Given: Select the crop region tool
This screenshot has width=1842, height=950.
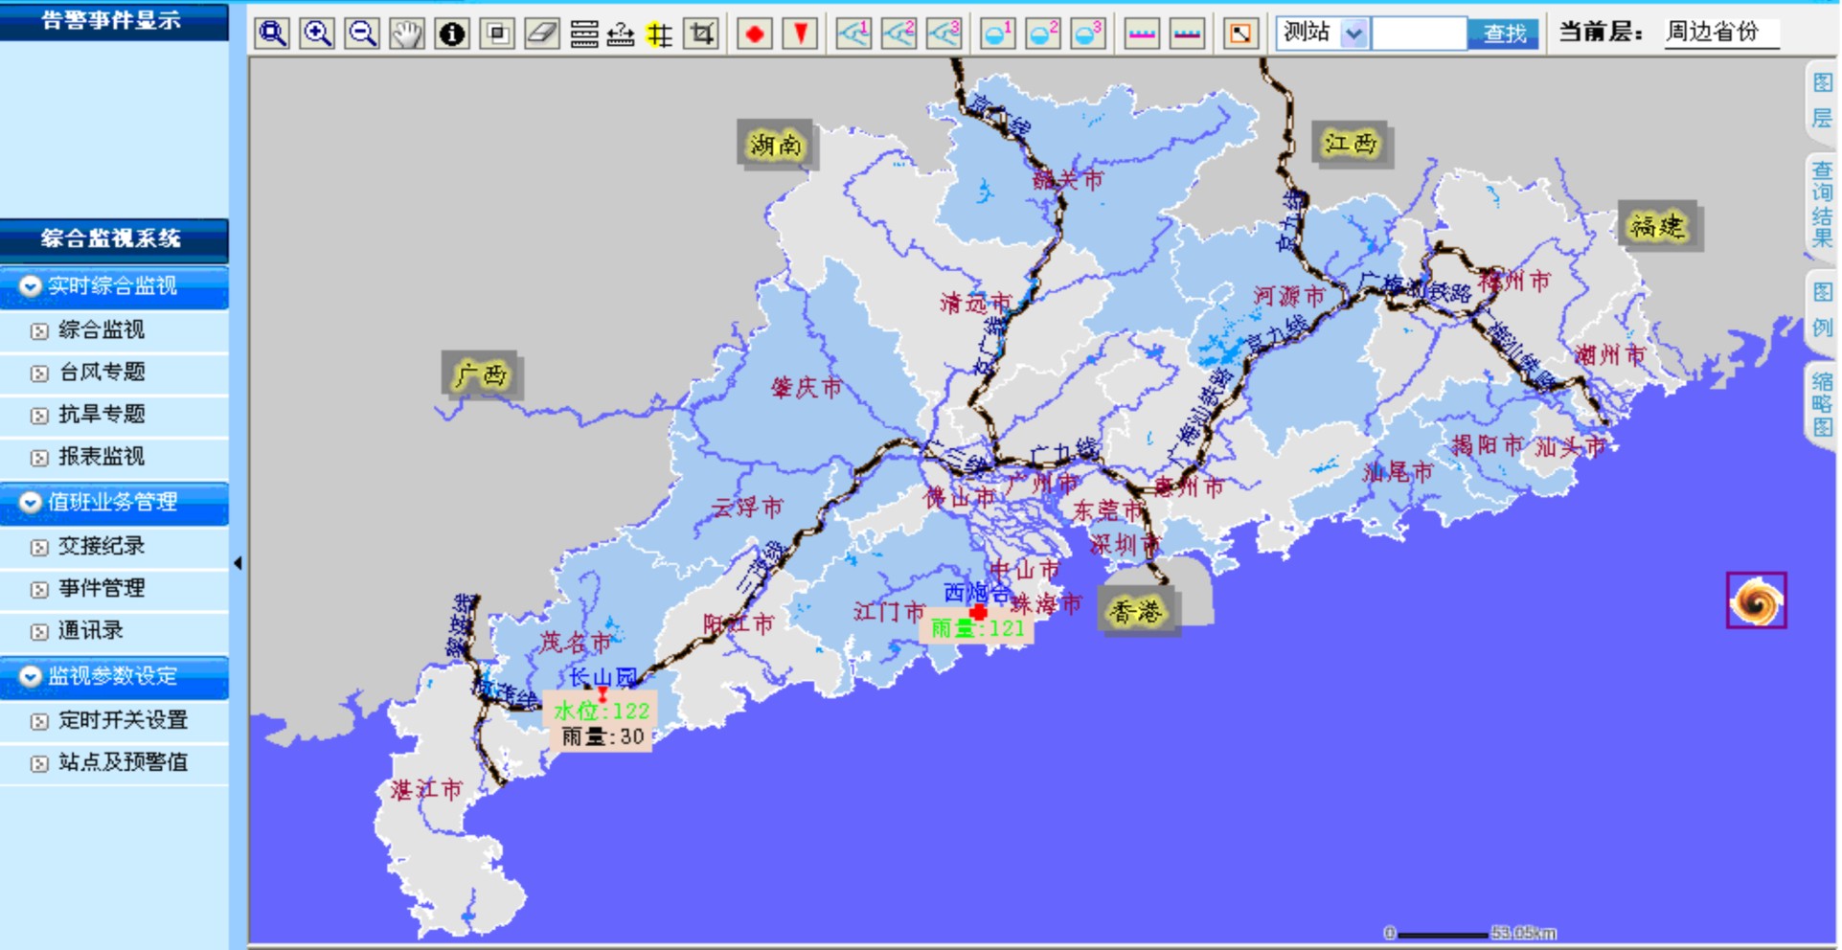Looking at the screenshot, I should coord(702,34).
